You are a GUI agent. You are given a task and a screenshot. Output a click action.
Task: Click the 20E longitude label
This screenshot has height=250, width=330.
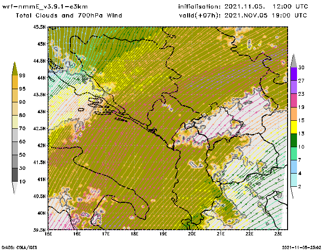(192, 234)
